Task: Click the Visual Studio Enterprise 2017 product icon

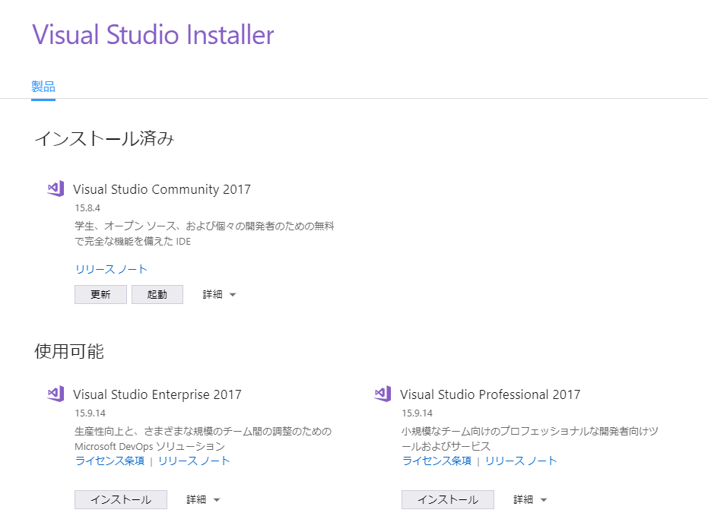Action: point(54,393)
